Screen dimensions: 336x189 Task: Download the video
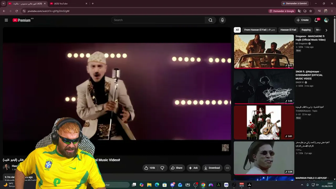pos(212,168)
